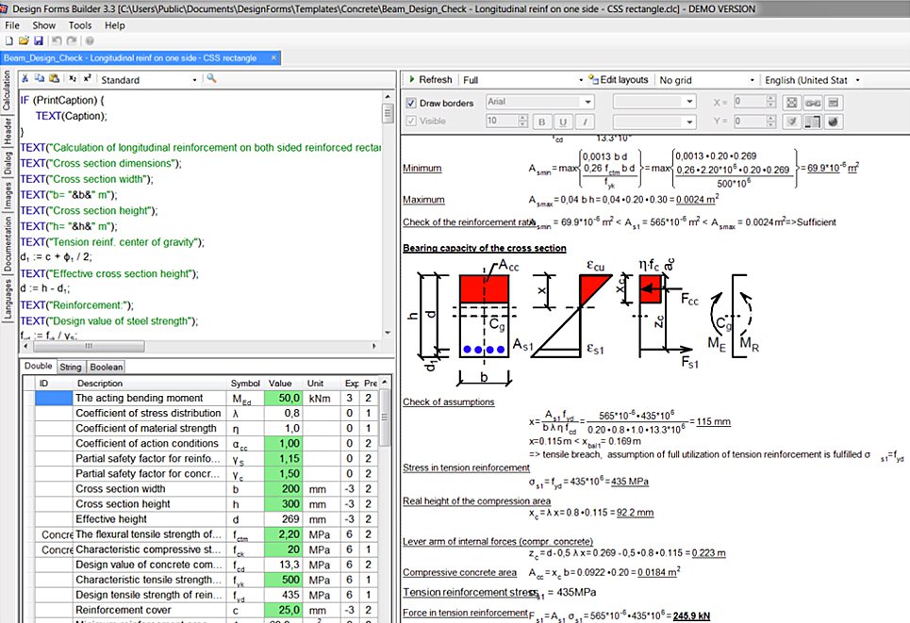
Task: Open a file using the folder icon
Action: pyautogui.click(x=24, y=41)
